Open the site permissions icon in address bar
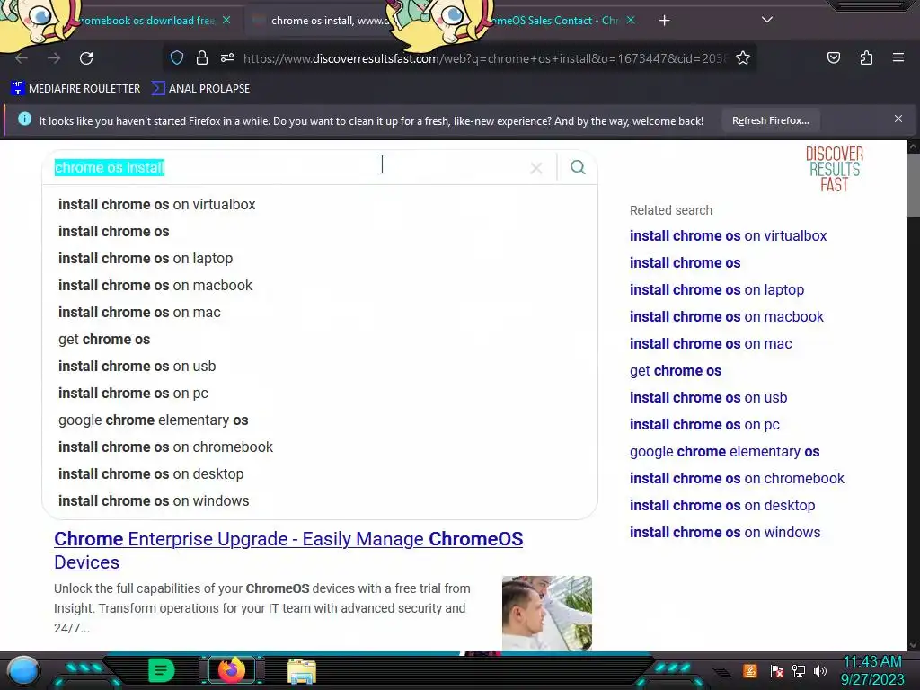Viewport: 920px width, 690px height. pyautogui.click(x=227, y=57)
